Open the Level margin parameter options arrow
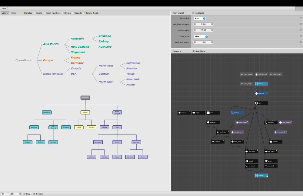 [301, 30]
